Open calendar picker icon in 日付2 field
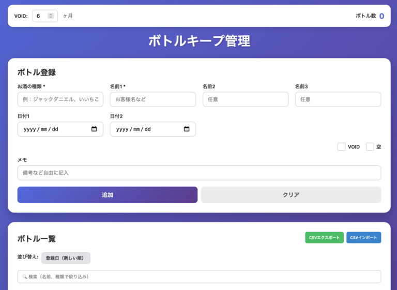The height and width of the screenshot is (290, 397). 187,129
